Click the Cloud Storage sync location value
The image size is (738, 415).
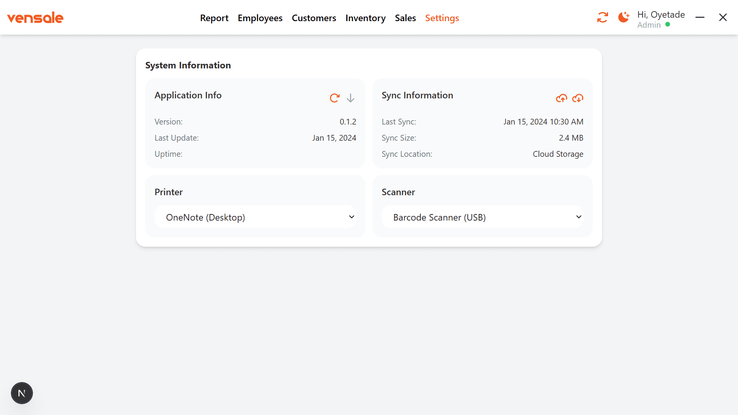pos(558,154)
